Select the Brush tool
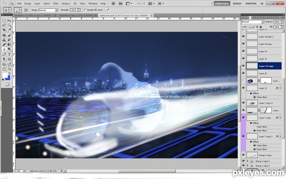Viewport: 286px width, 179px height. [9, 35]
